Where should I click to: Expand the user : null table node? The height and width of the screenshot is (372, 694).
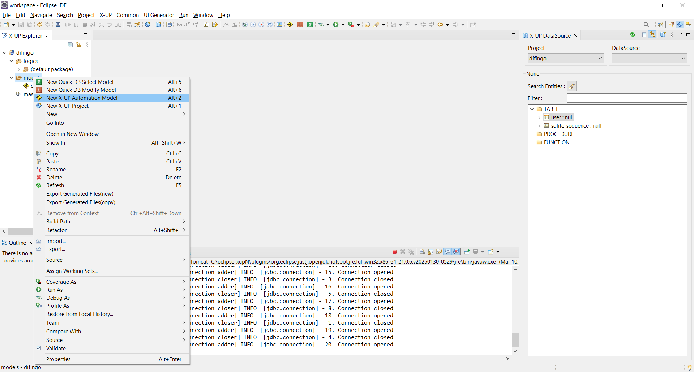point(539,117)
